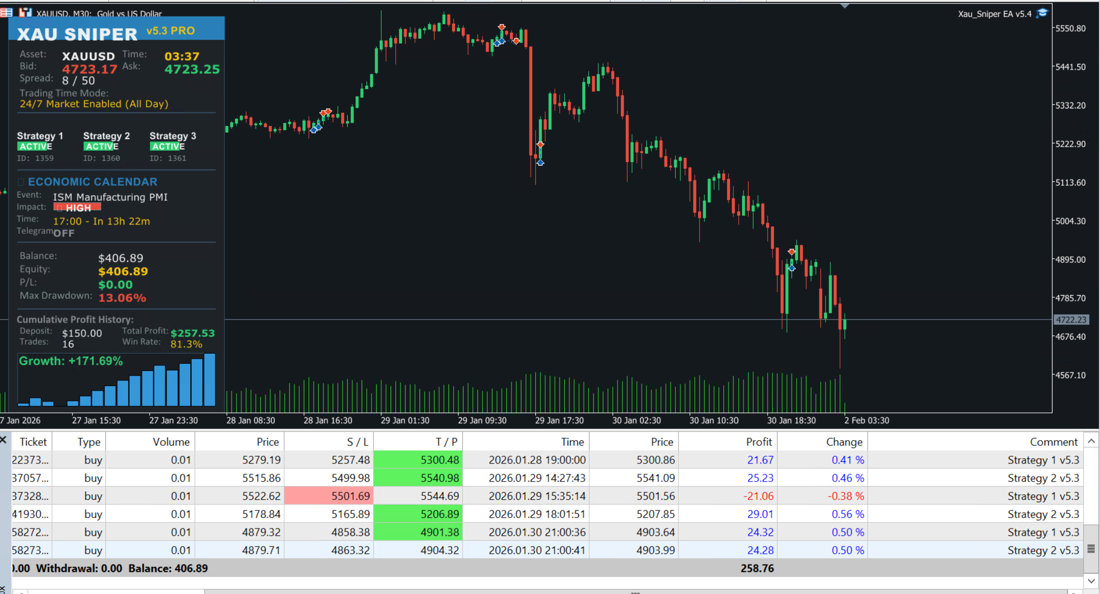Click the red Depth of Market grid icon
The image size is (1100, 594).
pos(6,12)
